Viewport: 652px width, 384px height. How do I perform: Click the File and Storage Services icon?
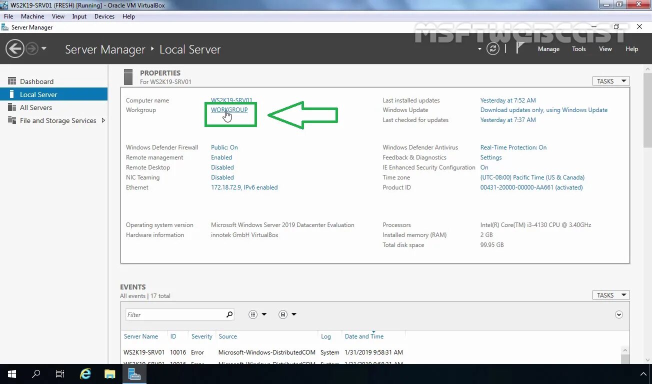pyautogui.click(x=12, y=120)
